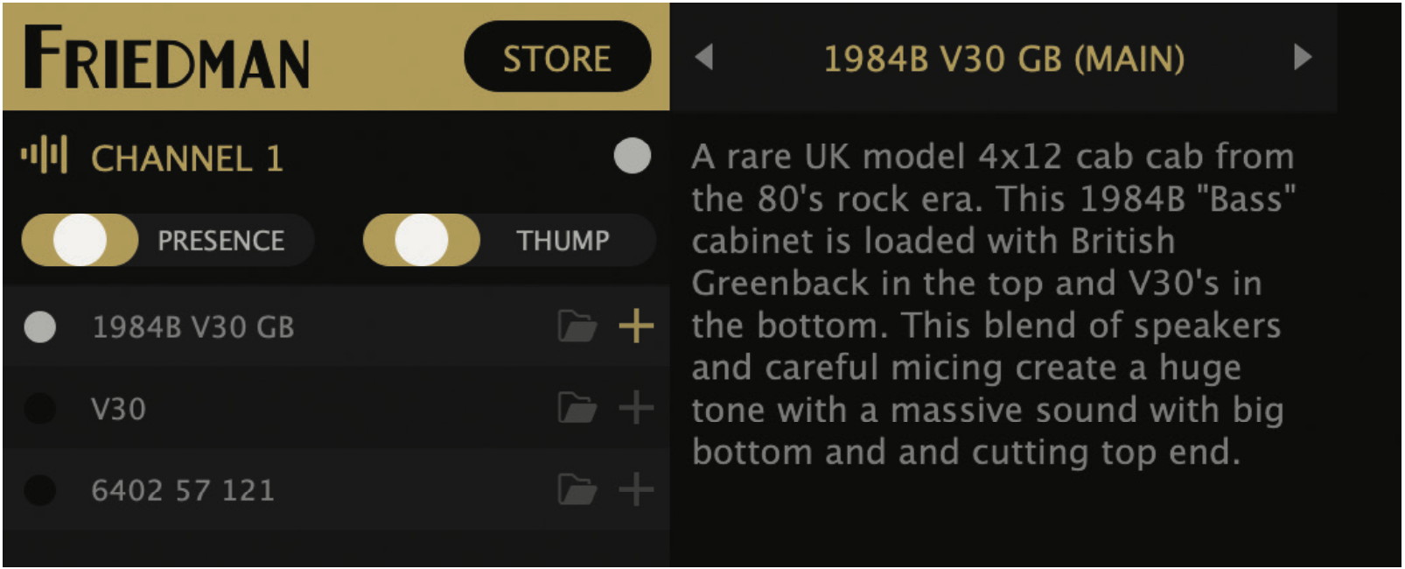Click the Channel 1 waveform icon
The image size is (1405, 569).
click(44, 156)
